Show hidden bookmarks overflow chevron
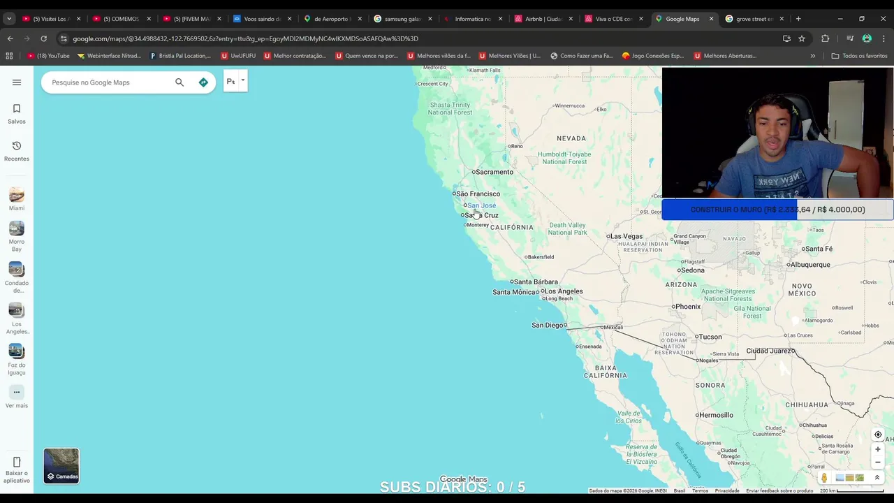The height and width of the screenshot is (503, 894). (x=812, y=56)
